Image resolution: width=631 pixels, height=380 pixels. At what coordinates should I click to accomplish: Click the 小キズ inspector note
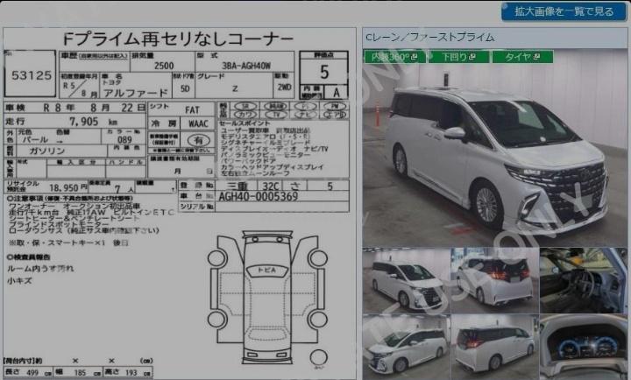tap(19, 281)
